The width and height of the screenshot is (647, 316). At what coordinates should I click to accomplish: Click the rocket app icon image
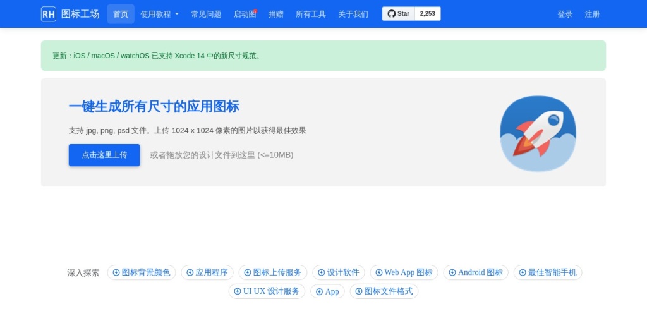(538, 133)
